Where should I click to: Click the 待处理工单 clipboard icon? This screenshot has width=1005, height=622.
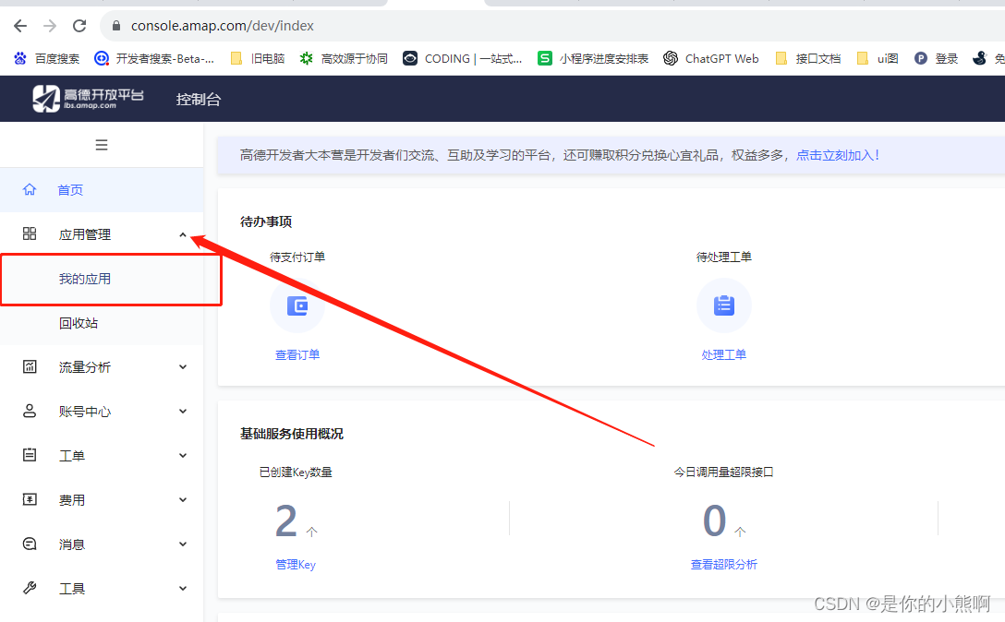click(x=724, y=305)
